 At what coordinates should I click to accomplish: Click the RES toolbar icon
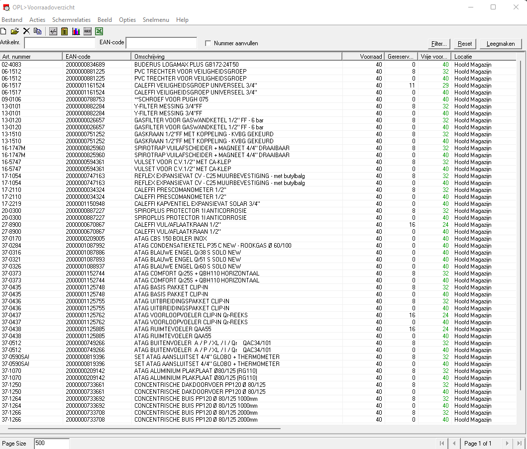click(x=88, y=31)
